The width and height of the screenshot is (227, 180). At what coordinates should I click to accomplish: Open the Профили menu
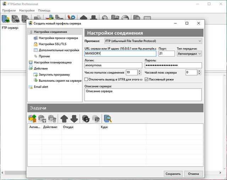tap(9, 11)
